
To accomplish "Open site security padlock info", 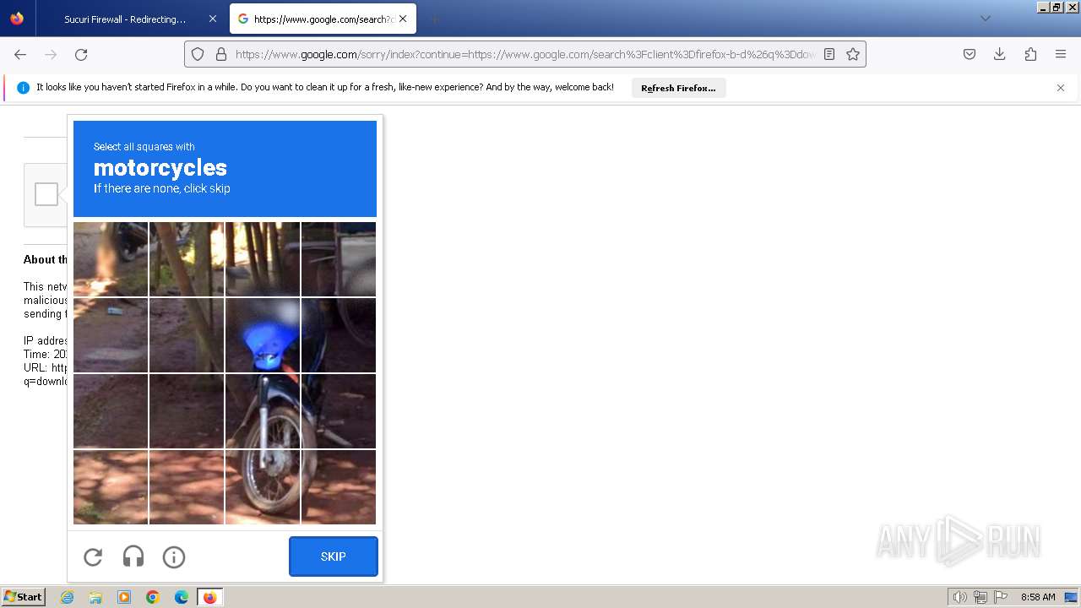I will pyautogui.click(x=221, y=54).
